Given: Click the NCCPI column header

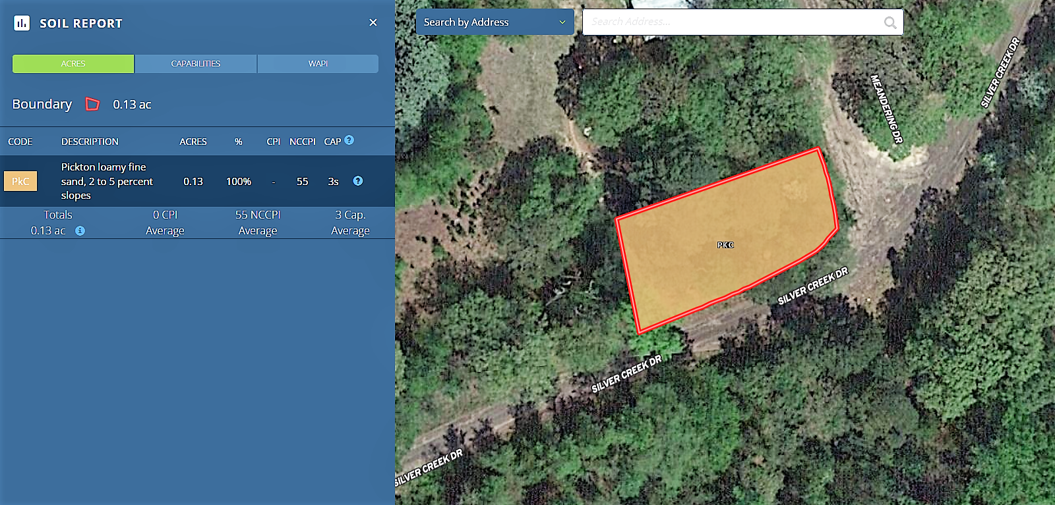Looking at the screenshot, I should [x=302, y=142].
